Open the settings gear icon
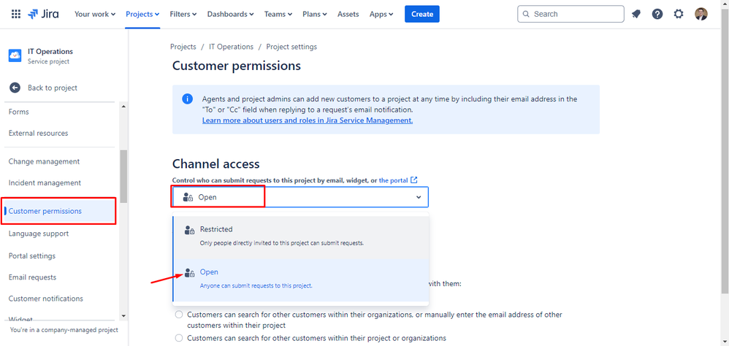 (x=679, y=14)
